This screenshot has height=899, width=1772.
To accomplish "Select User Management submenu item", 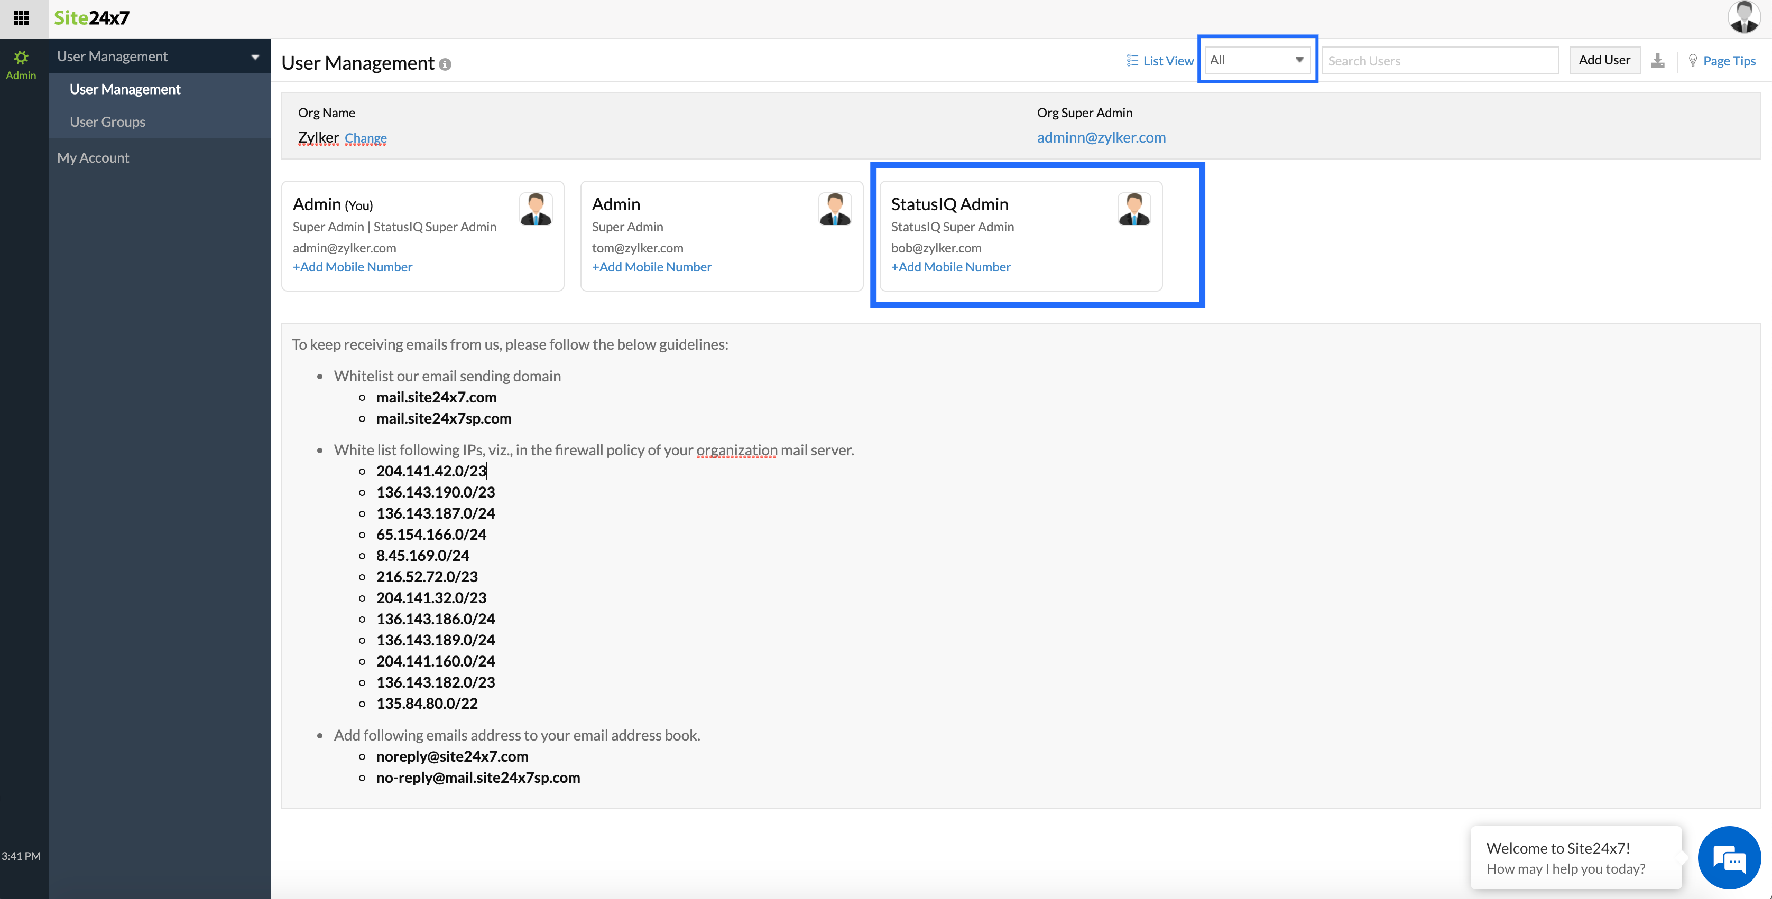I will click(125, 89).
